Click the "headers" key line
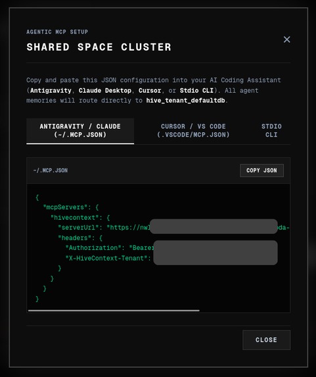 [x=80, y=238]
